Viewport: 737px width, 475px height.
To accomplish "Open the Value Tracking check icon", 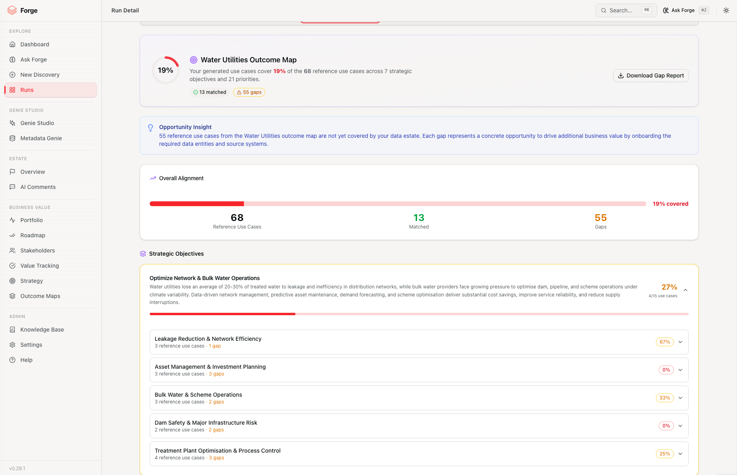I will (x=12, y=266).
